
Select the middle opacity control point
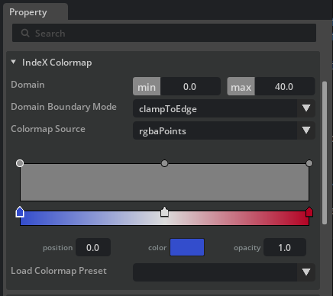(x=165, y=163)
